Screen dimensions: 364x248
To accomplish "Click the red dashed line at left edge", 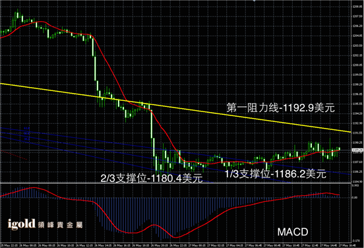I will pos(14,155).
